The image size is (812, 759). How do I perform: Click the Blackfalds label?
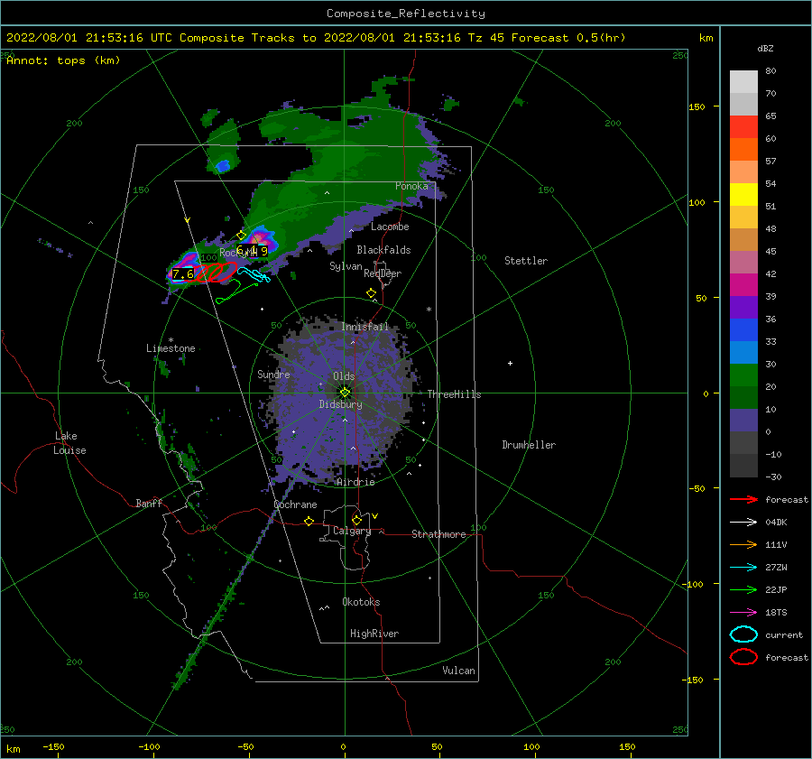383,250
